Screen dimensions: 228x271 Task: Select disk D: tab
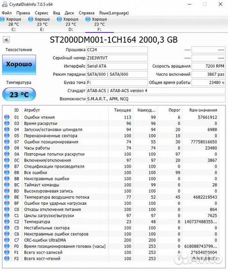[x=68, y=24]
